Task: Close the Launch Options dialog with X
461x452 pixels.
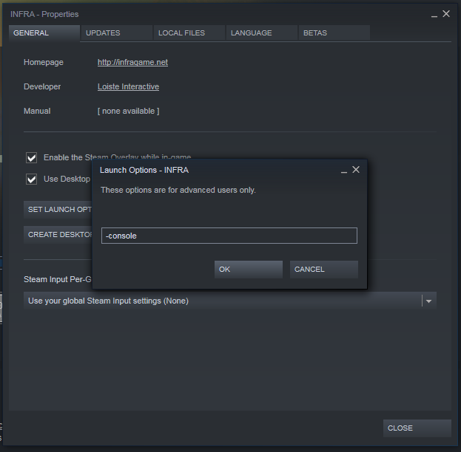Action: [356, 170]
